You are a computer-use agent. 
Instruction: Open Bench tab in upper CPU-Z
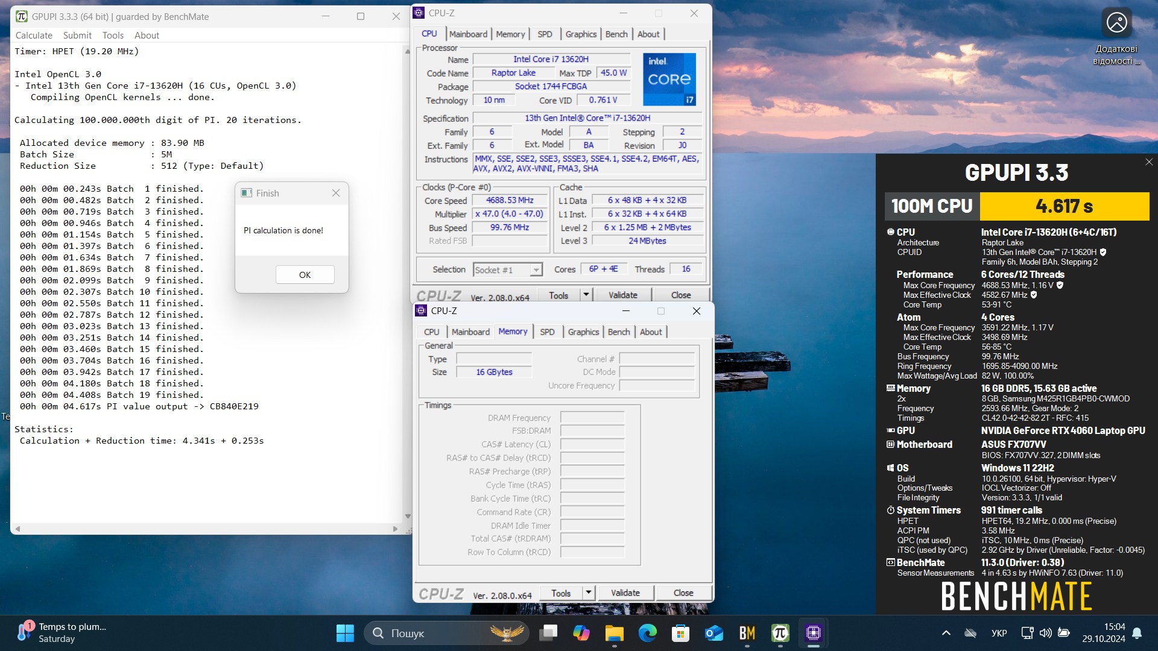[616, 34]
